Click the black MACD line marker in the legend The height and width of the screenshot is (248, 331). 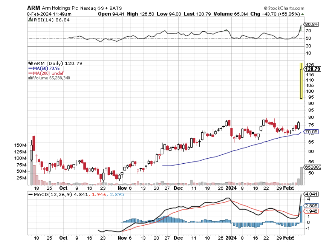pyautogui.click(x=31, y=195)
